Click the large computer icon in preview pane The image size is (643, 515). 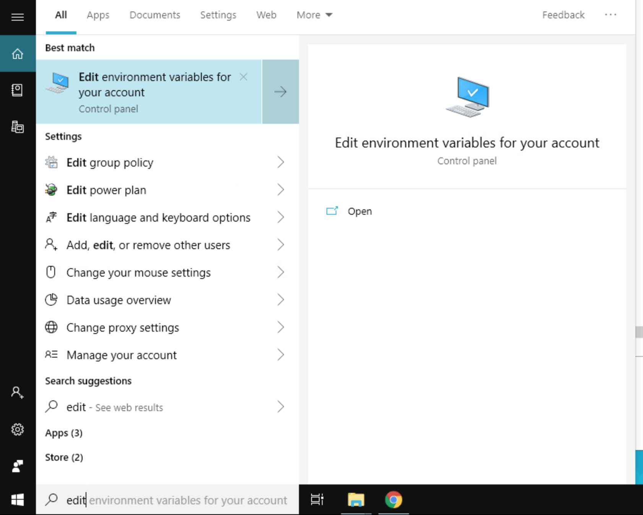[468, 97]
